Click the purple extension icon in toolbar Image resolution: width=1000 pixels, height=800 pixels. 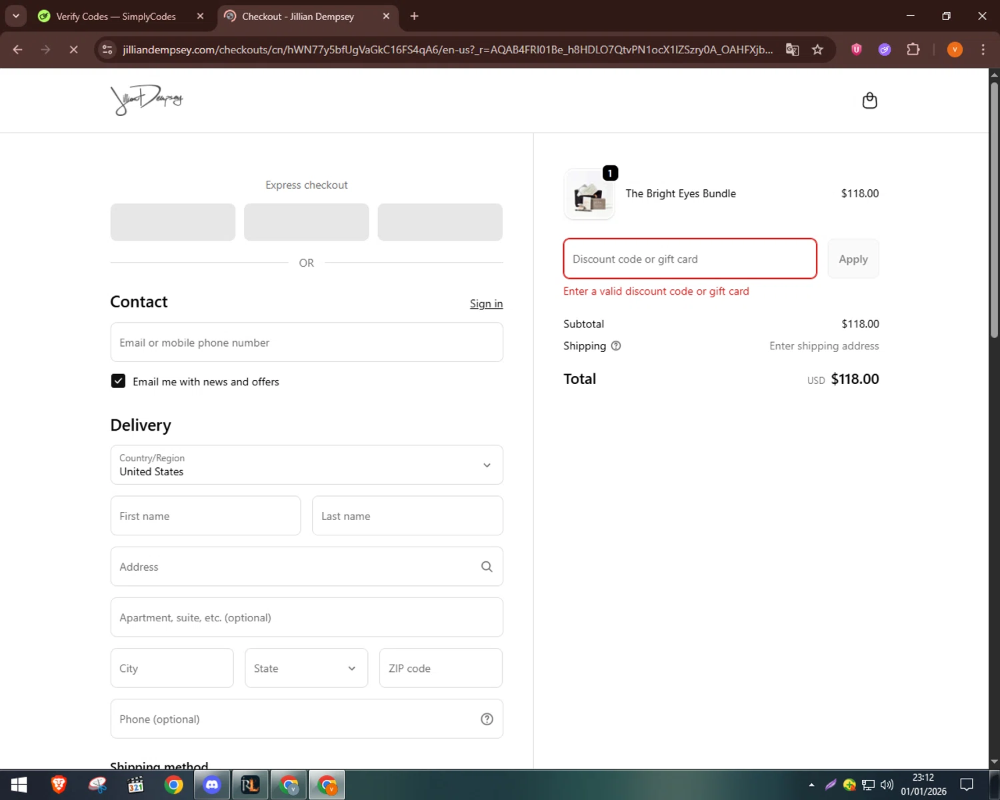(x=885, y=49)
